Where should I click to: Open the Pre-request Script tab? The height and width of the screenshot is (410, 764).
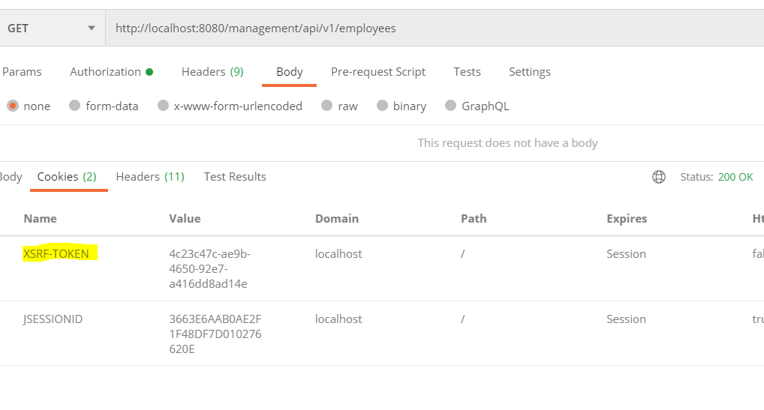coord(378,72)
